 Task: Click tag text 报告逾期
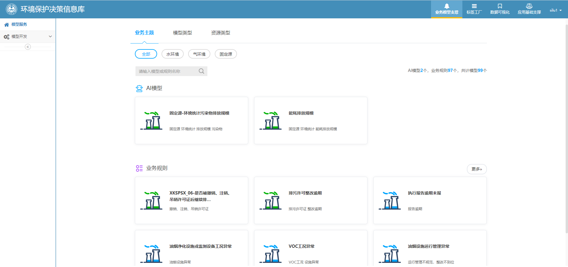pos(415,209)
